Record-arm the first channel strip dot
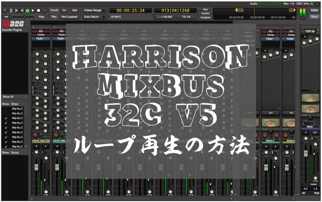 tap(33, 27)
